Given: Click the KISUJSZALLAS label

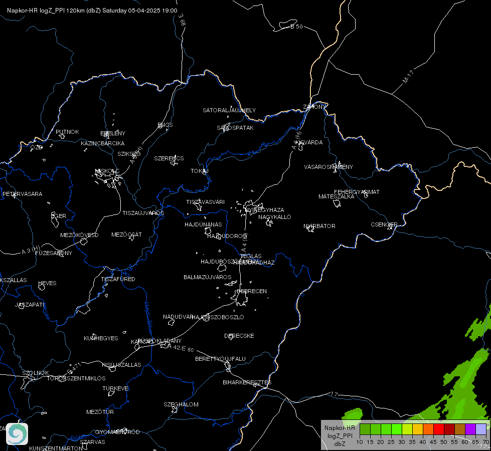Looking at the screenshot, I should coord(121,365).
